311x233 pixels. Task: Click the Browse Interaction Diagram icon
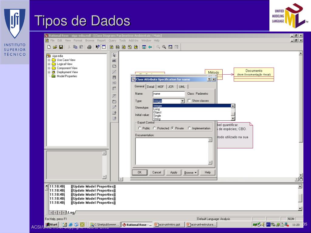pyautogui.click(x=118, y=47)
